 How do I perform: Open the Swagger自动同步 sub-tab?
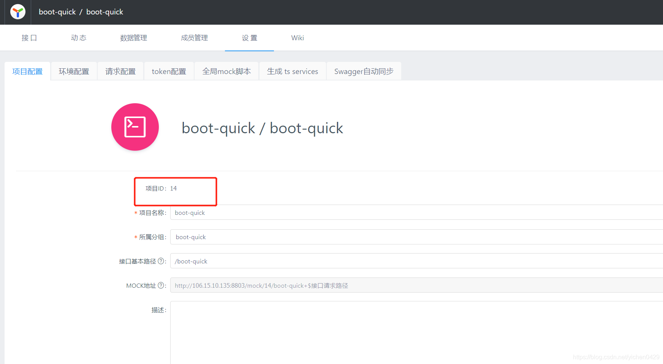click(x=364, y=71)
